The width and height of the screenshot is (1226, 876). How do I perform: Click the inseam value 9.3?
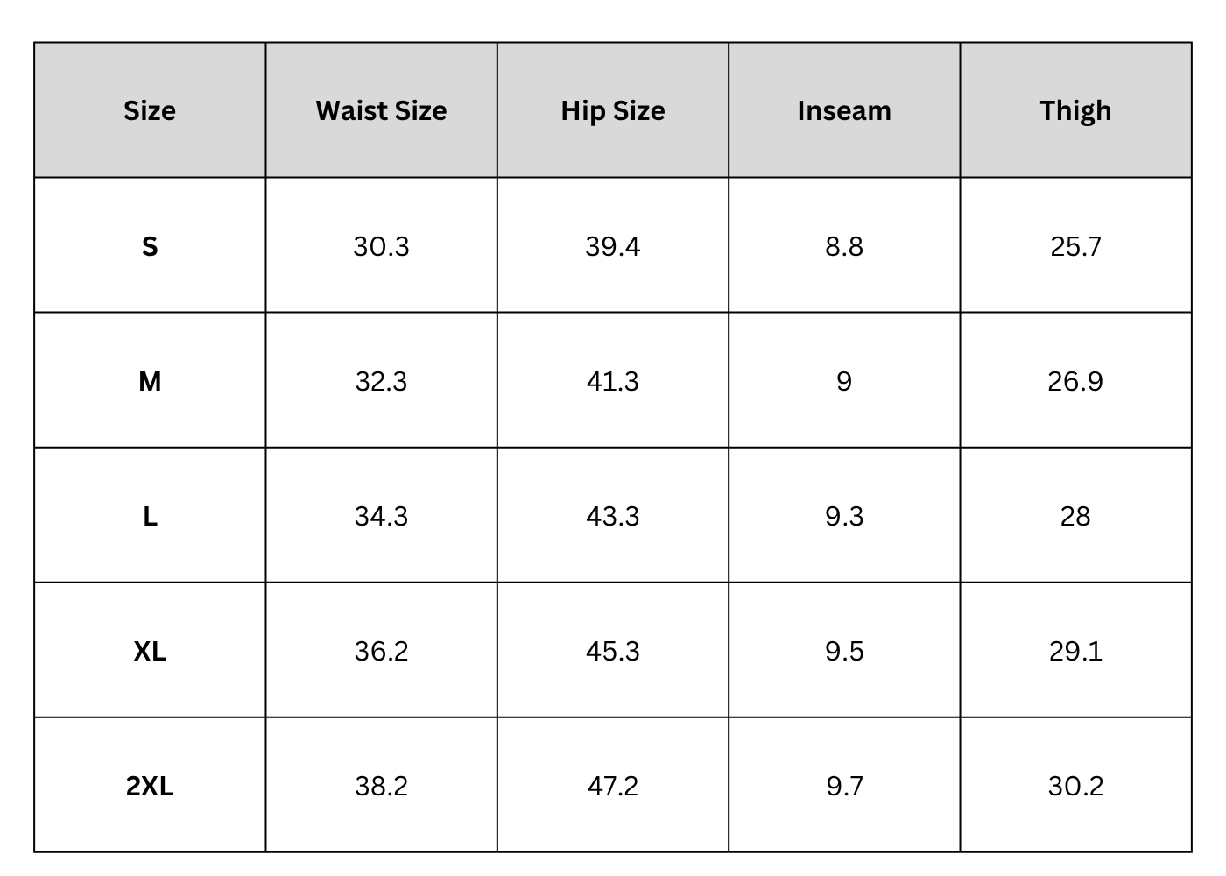(x=844, y=516)
